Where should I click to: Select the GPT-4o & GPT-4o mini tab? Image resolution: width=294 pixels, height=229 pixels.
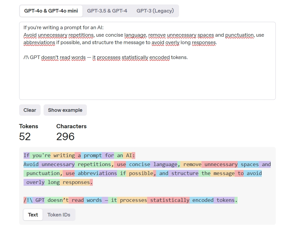51,11
